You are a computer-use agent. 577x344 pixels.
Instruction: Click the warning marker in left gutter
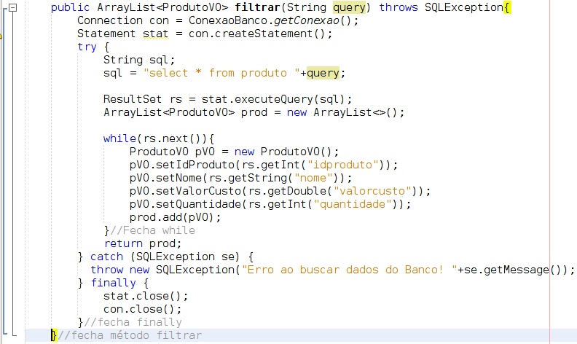coord(2,34)
